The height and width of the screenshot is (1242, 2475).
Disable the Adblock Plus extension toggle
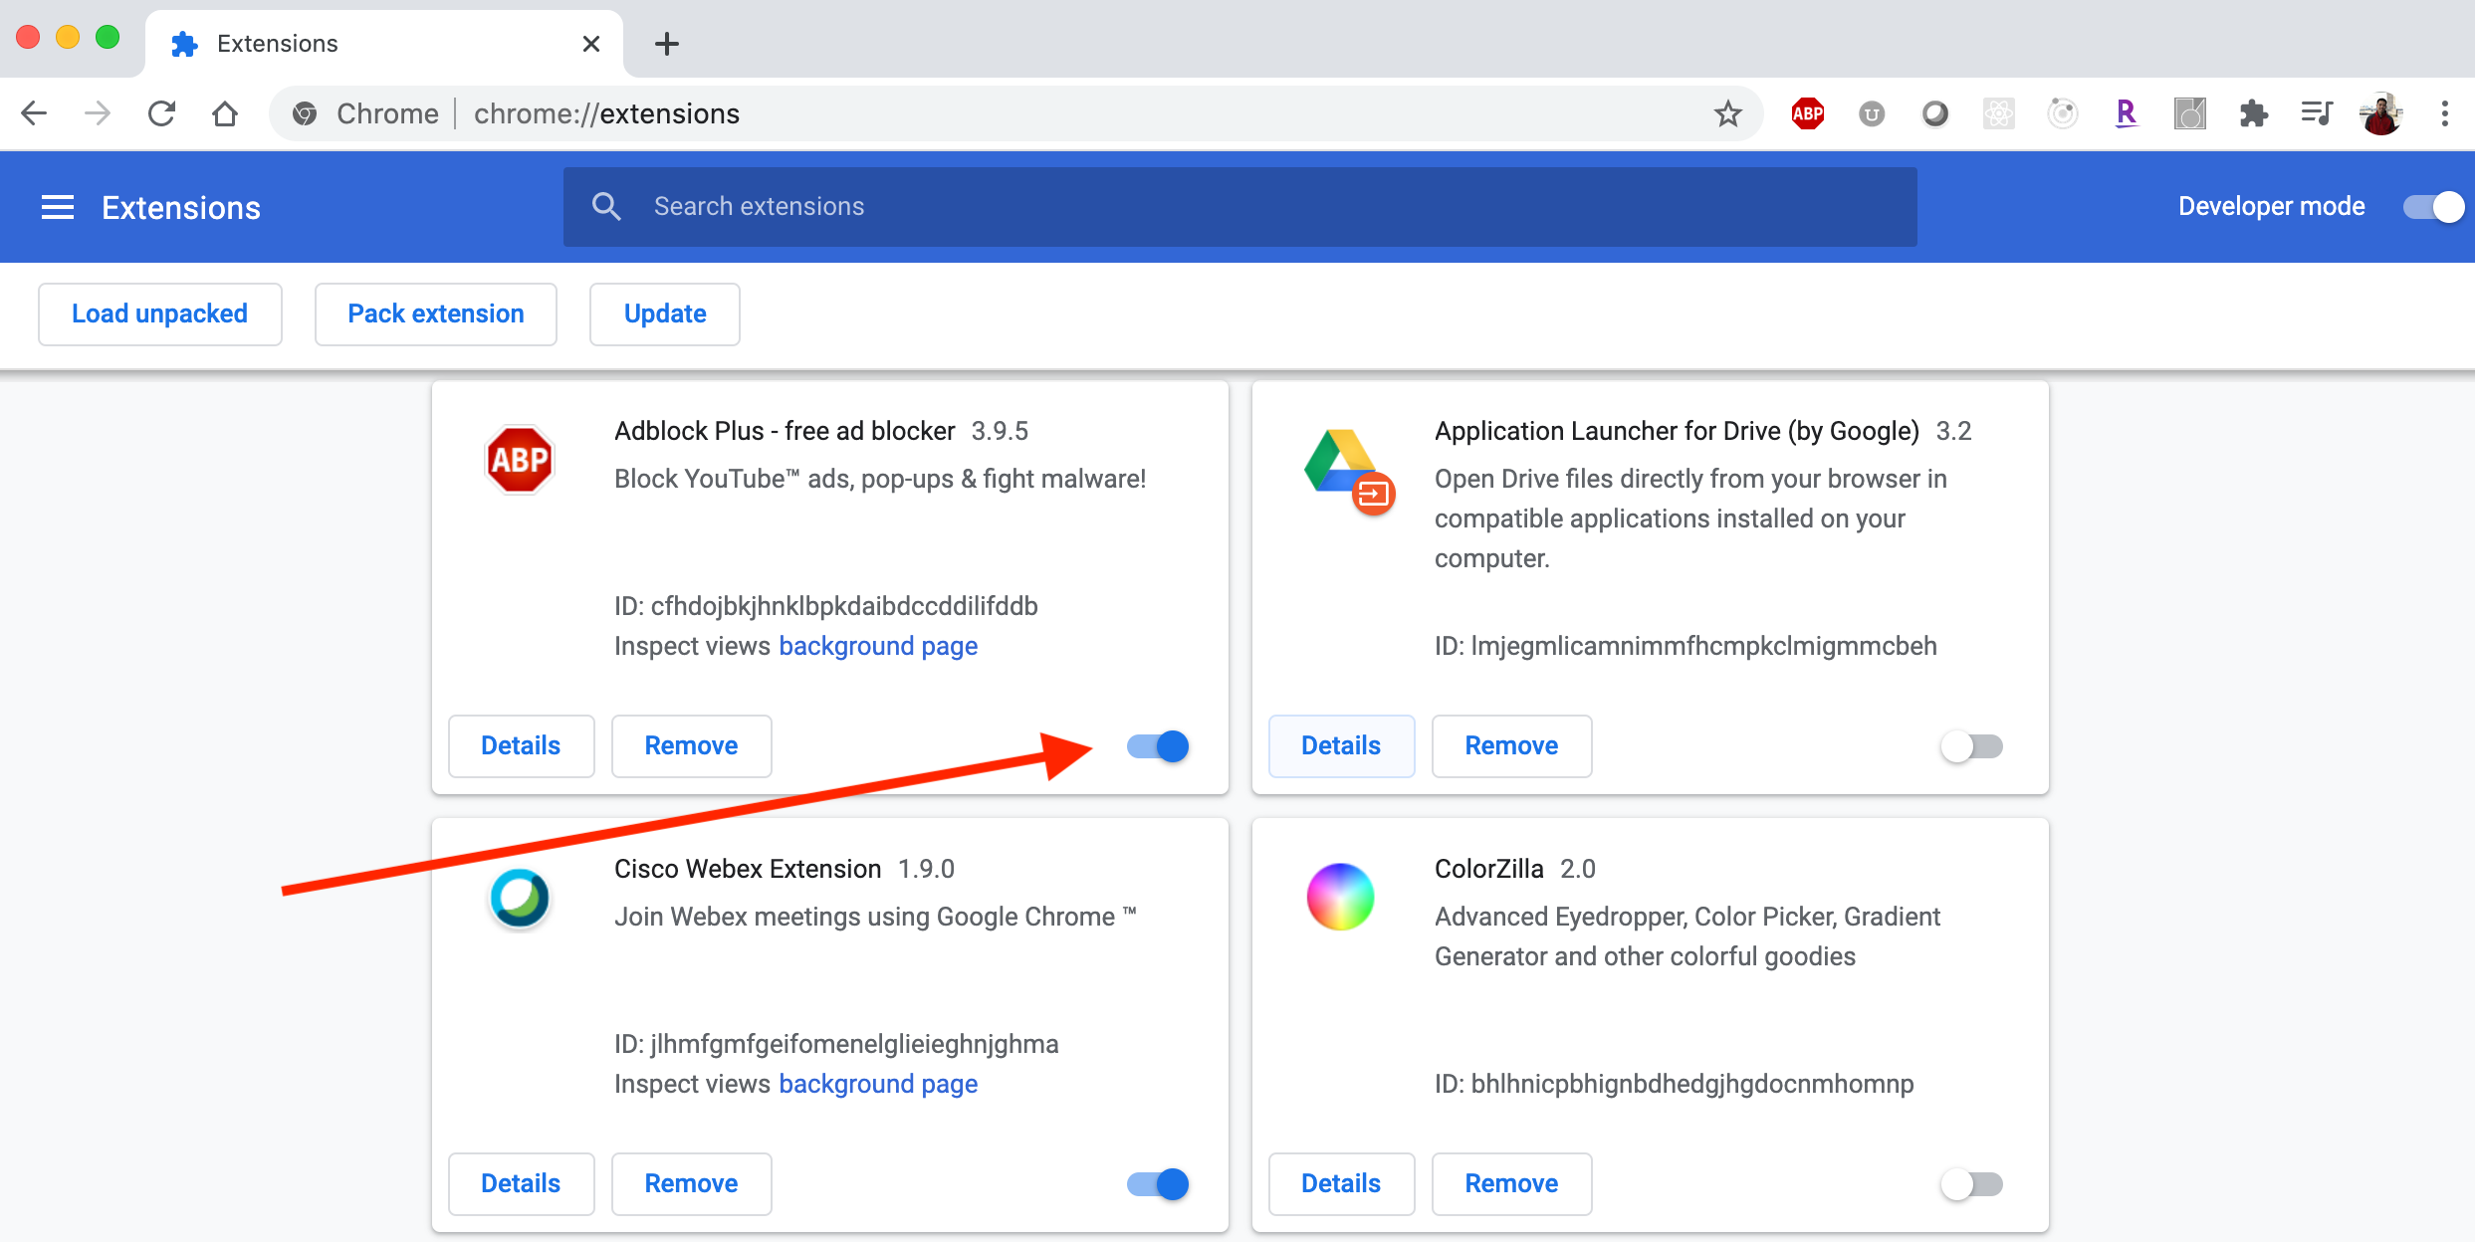point(1158,746)
